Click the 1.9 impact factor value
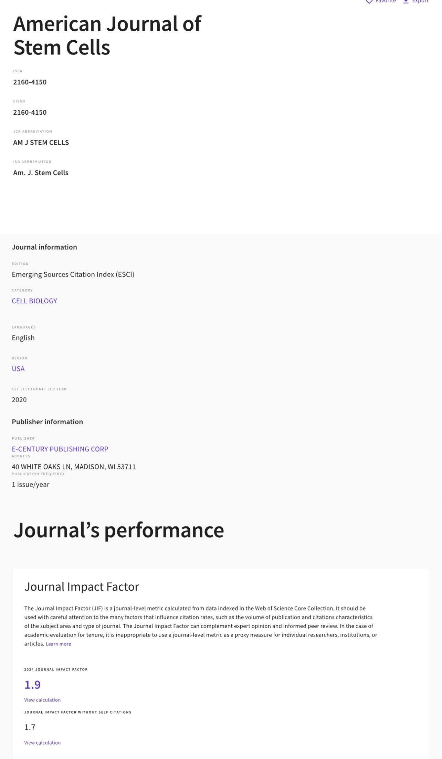The image size is (442, 759). point(32,685)
